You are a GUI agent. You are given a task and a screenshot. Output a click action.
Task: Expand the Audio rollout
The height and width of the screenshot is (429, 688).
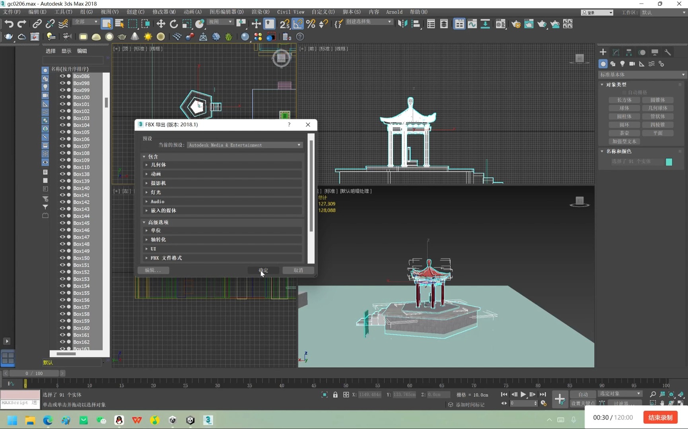coord(223,201)
